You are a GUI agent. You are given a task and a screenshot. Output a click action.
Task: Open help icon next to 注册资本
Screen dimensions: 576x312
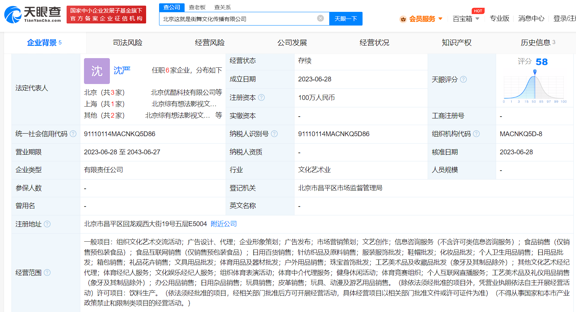click(261, 97)
